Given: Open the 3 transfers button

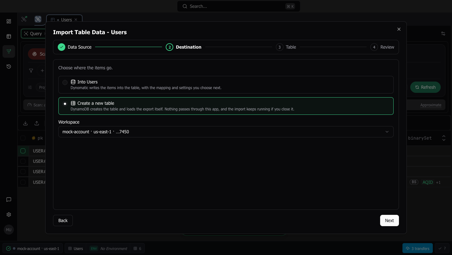Looking at the screenshot, I should 417,248.
